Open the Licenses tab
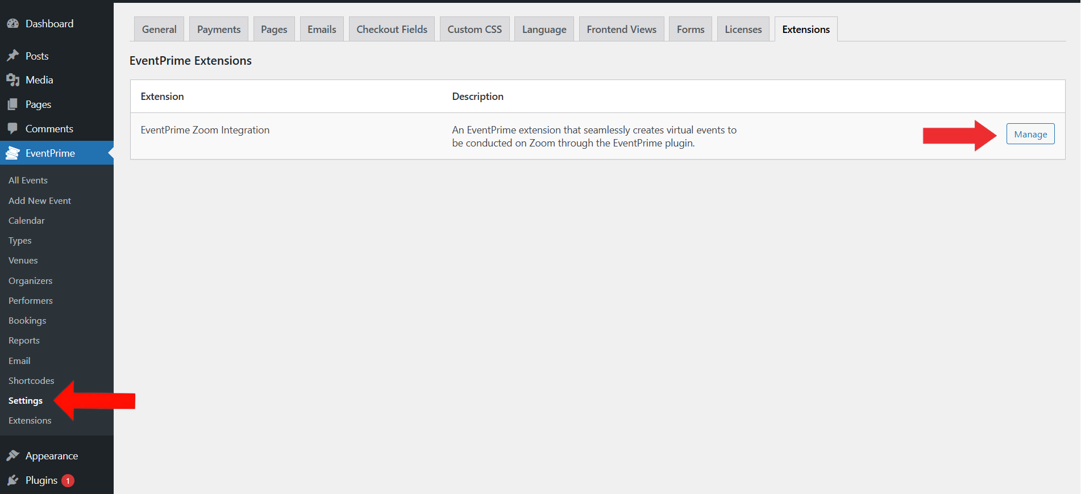1081x494 pixels. [743, 30]
